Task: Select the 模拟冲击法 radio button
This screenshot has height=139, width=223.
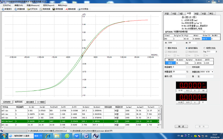Action: pyautogui.click(x=166, y=48)
